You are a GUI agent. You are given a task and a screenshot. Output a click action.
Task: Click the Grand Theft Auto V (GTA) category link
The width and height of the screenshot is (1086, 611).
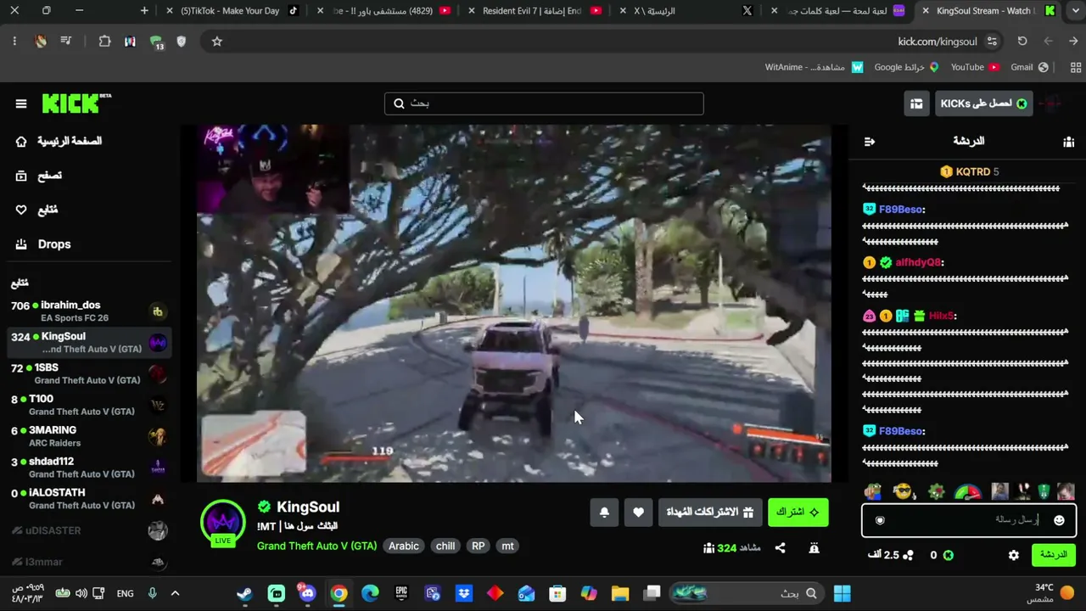[x=316, y=547]
